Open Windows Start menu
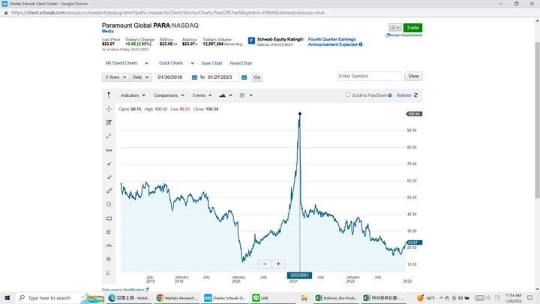 pos(7,298)
